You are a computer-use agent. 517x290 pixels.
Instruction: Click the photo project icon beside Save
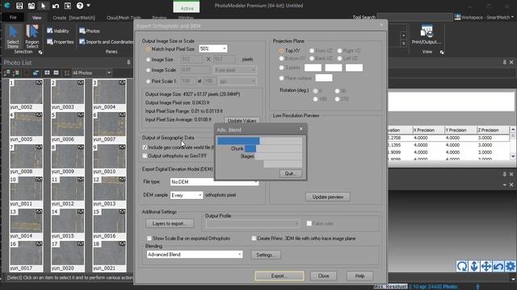tap(32, 6)
